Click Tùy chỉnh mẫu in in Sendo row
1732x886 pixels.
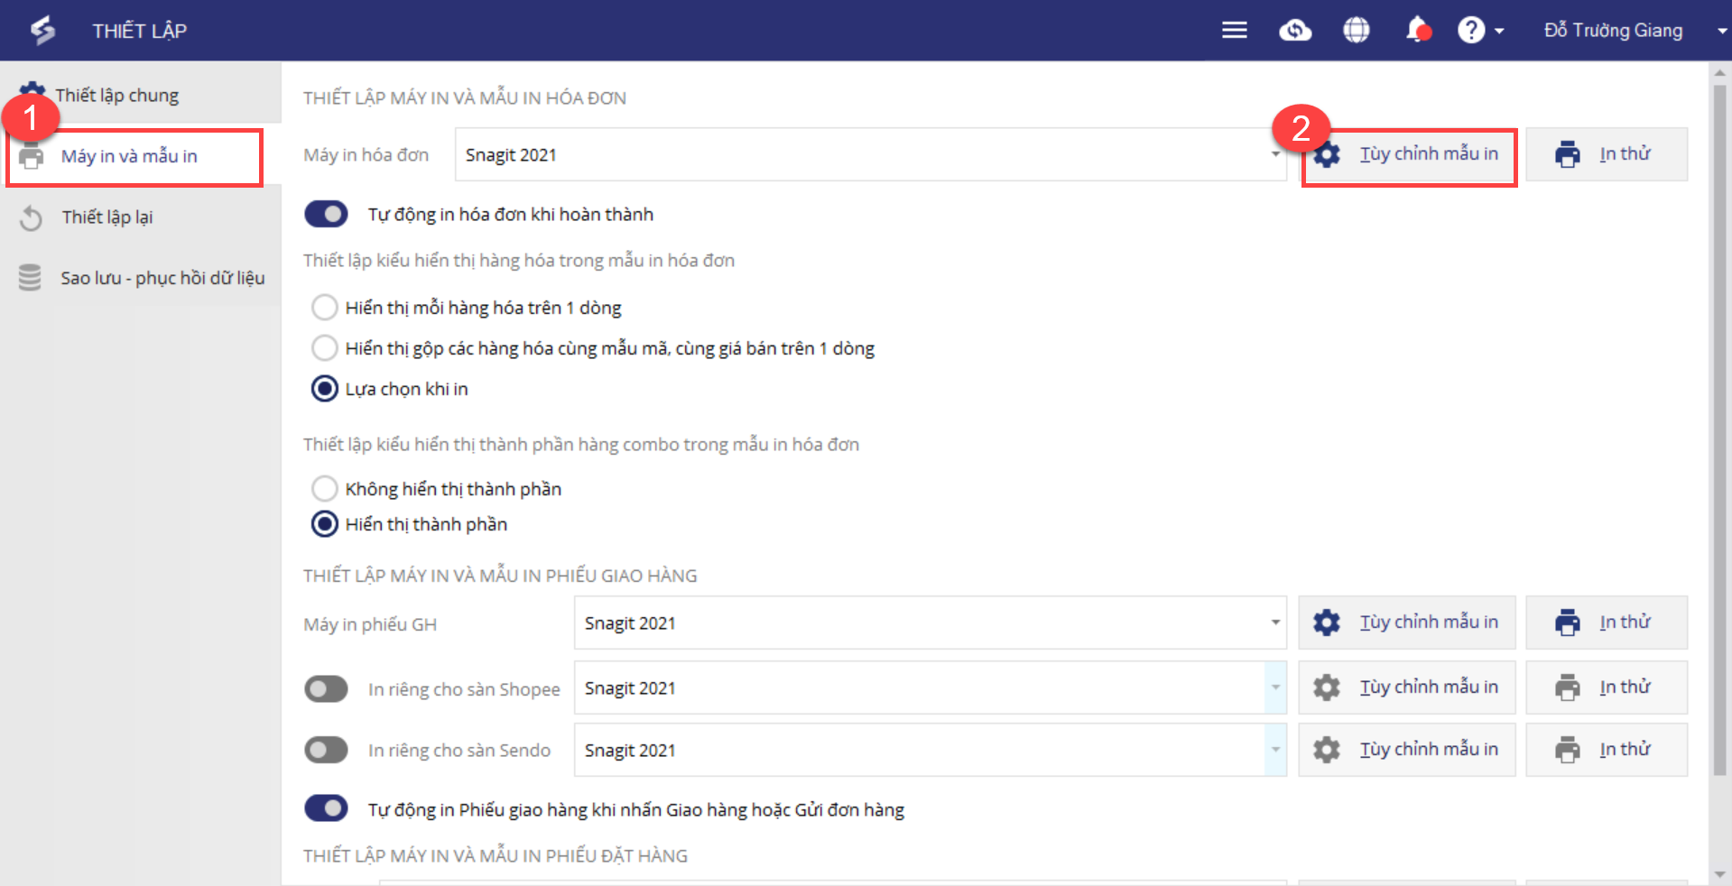[x=1407, y=750]
